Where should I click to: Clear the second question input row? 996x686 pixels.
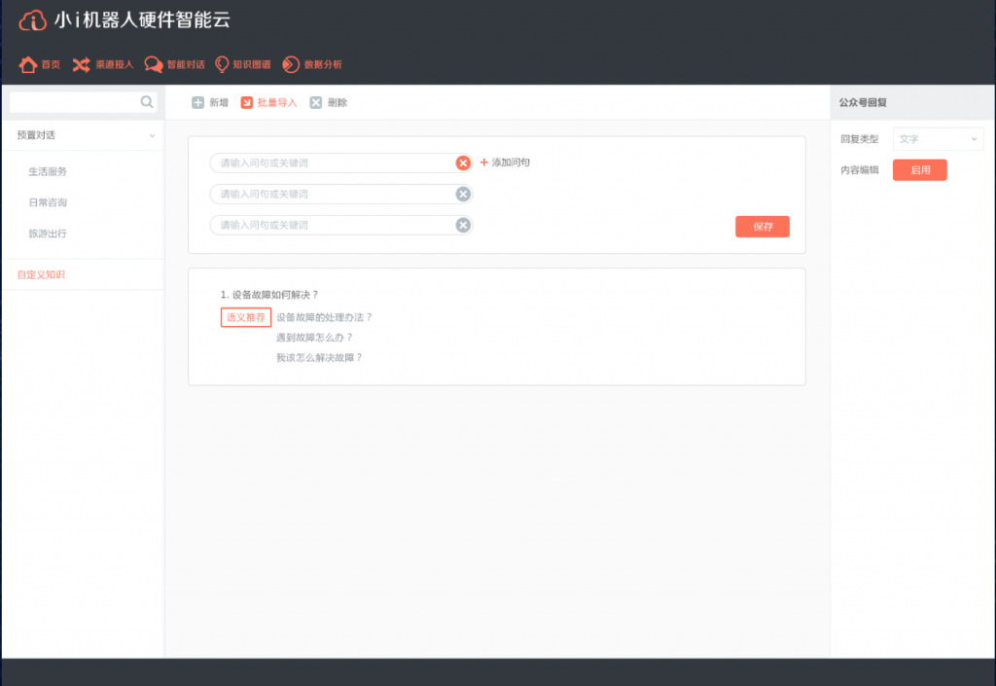pos(463,194)
